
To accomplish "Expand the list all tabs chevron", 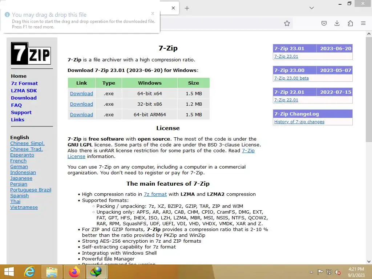I will 312,8.
